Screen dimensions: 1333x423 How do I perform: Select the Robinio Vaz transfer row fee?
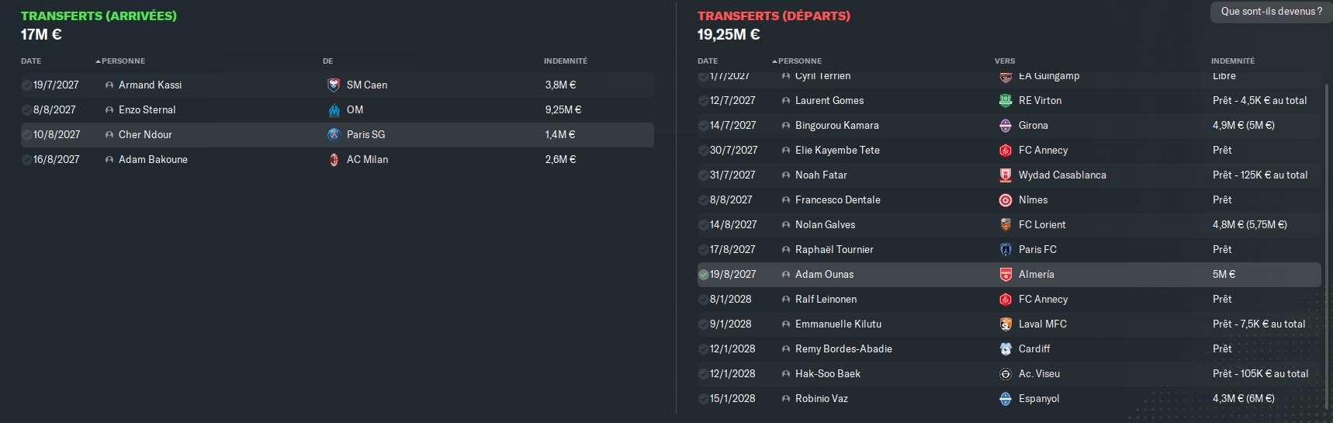coord(1243,399)
